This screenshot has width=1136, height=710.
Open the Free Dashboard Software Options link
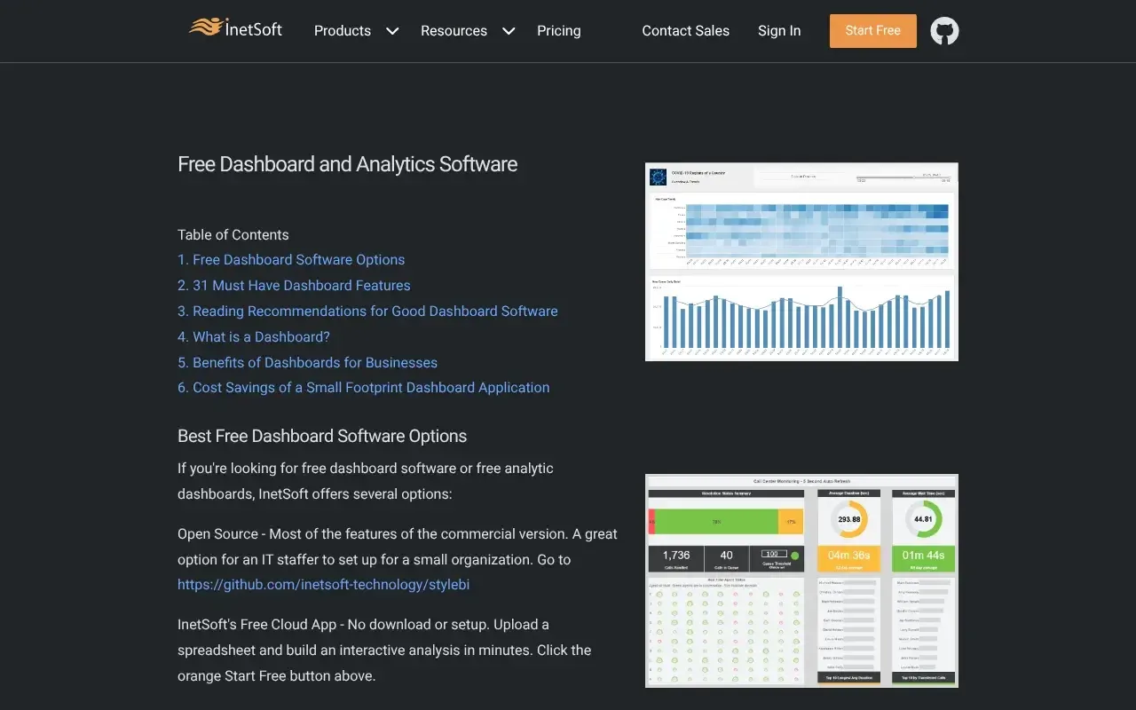click(291, 259)
